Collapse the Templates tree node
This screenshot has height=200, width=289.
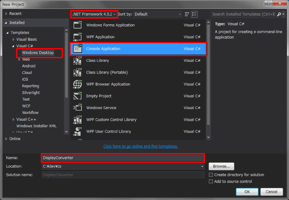pos(7,33)
